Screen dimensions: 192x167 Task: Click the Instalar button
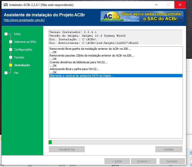point(169,149)
